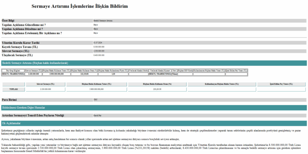Screen dimensions: 308x154
Task: Select 233,20158 in the TOPLAM row
Action: coord(157,89)
